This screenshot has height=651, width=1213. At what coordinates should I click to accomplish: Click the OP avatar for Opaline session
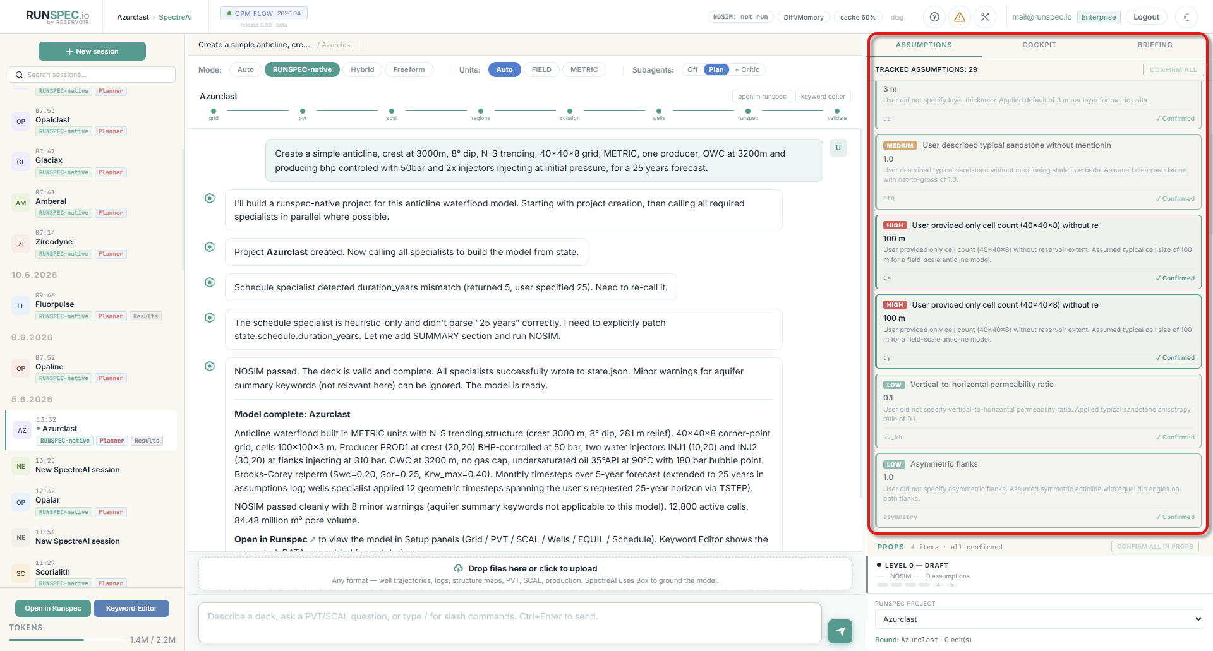(21, 368)
